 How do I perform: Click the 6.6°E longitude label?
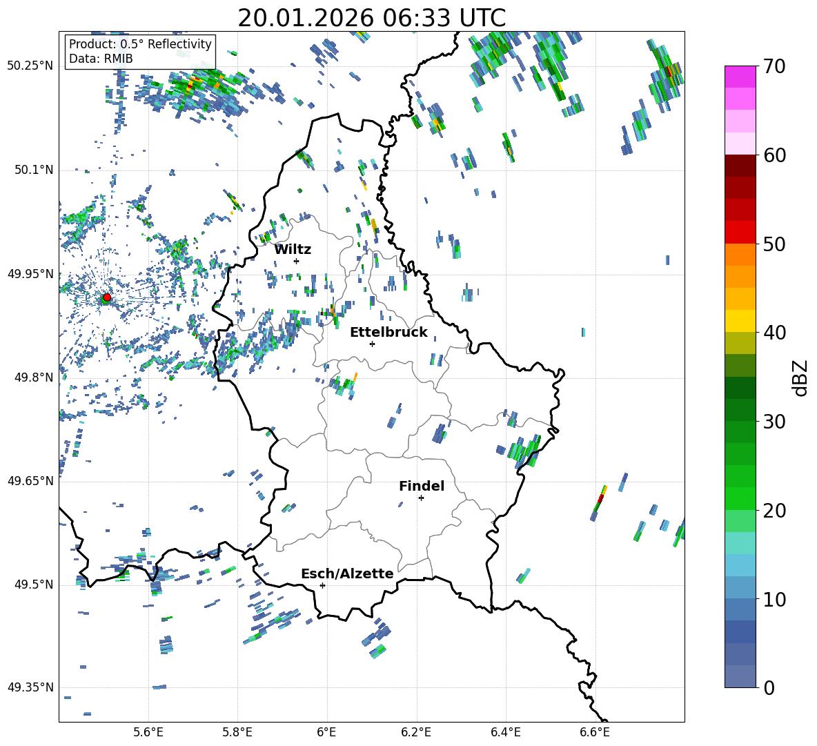point(595,732)
